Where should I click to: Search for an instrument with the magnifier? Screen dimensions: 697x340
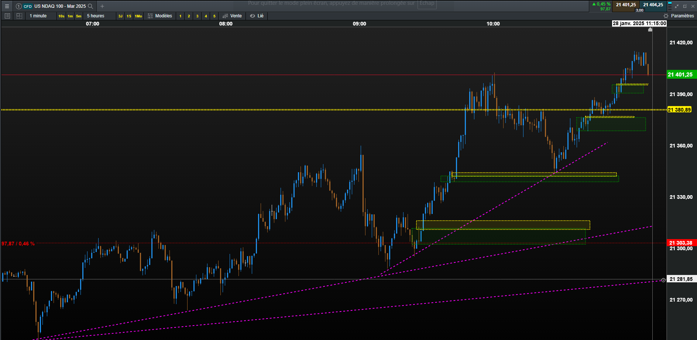(90, 6)
